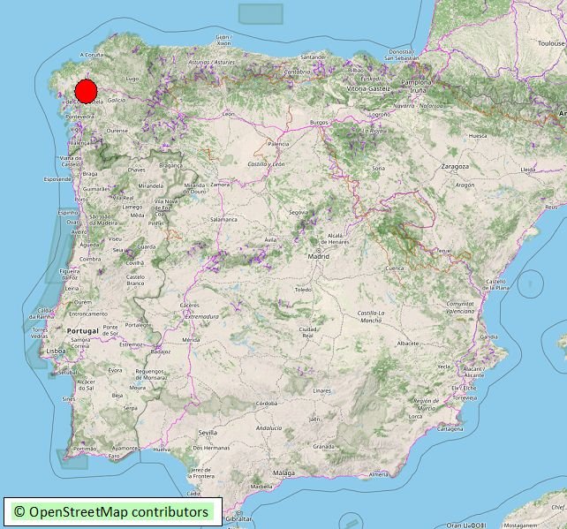Click the Évora city label
Viewport: 567px width, 529px height.
116,370
